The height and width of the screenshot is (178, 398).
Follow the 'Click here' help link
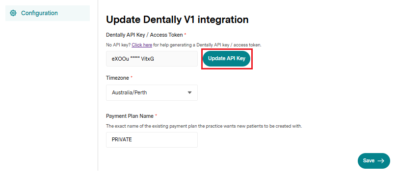(142, 45)
